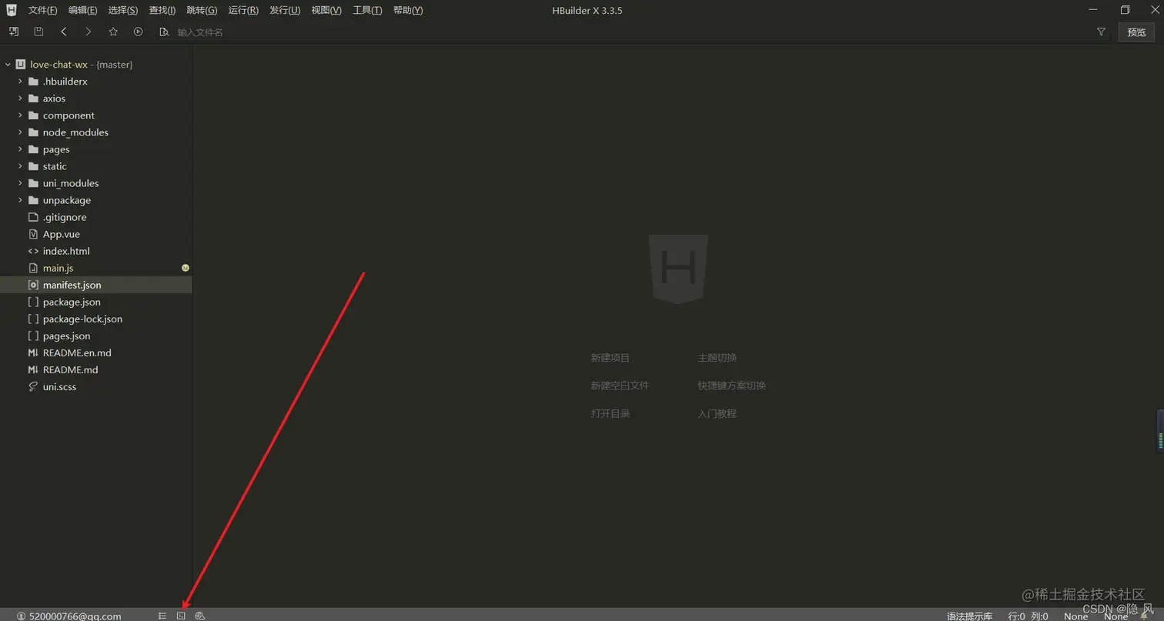Expand the pages folder
Image resolution: width=1164 pixels, height=621 pixels.
(21, 149)
